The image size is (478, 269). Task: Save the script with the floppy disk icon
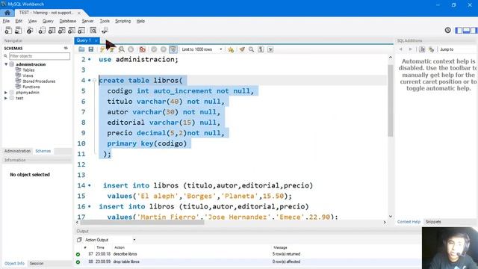(91, 49)
